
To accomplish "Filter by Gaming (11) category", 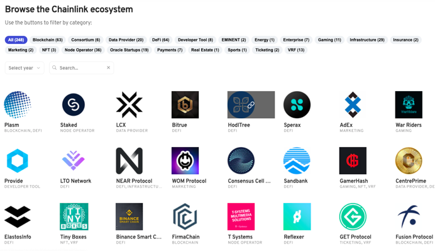I will (x=329, y=40).
